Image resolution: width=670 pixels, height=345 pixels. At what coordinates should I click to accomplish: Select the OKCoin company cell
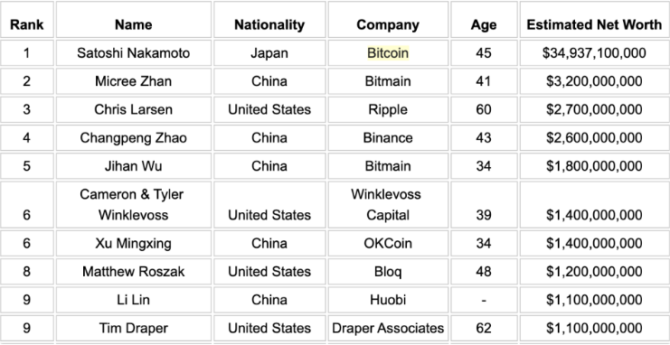point(388,243)
